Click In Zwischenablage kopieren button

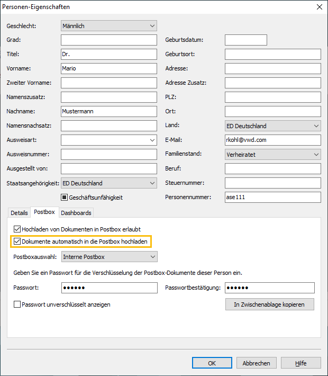[x=269, y=305]
